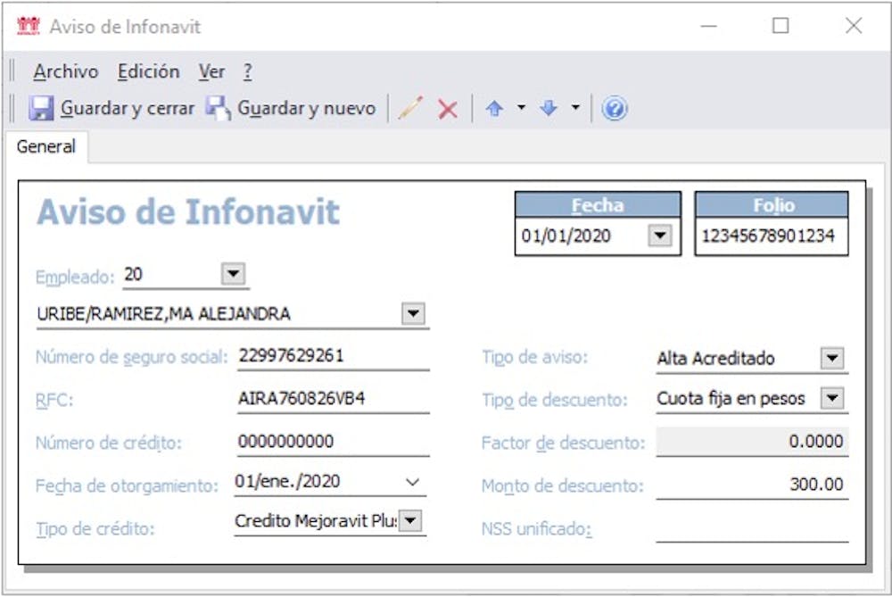Click the Monto de descuento field
This screenshot has width=892, height=597.
[x=752, y=485]
